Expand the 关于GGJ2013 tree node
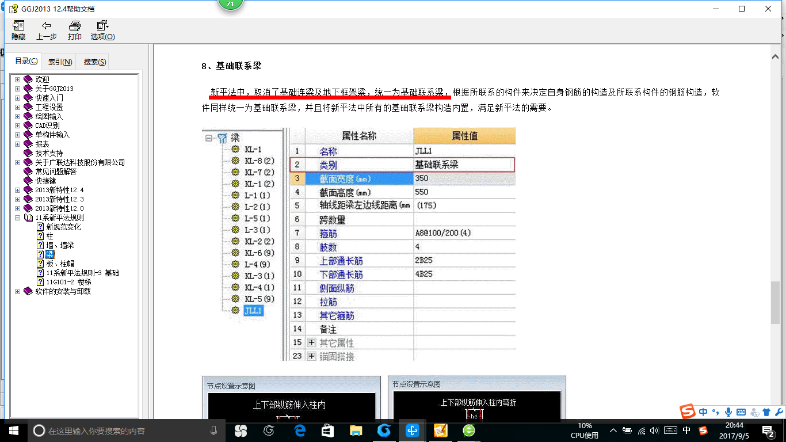This screenshot has width=786, height=442. 17,89
